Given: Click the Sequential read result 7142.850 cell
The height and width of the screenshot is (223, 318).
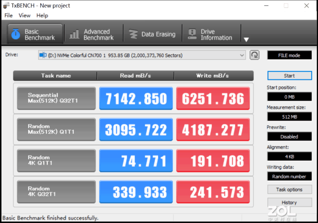Looking at the screenshot, I should click(x=136, y=98).
